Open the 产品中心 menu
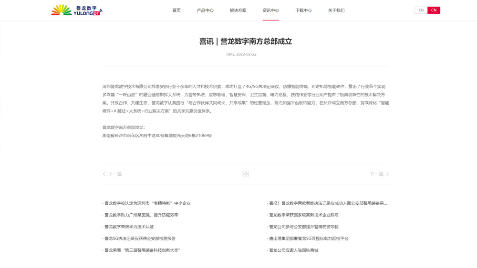The width and height of the screenshot is (477, 268). [205, 10]
